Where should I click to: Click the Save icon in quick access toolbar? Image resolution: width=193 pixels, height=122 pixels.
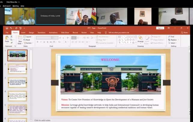7,28
